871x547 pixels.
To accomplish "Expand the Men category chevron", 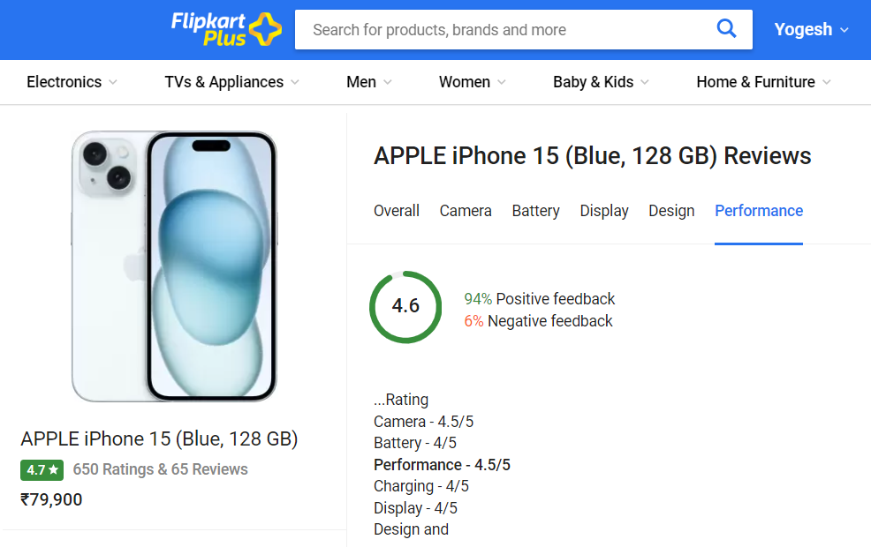I will [x=388, y=82].
